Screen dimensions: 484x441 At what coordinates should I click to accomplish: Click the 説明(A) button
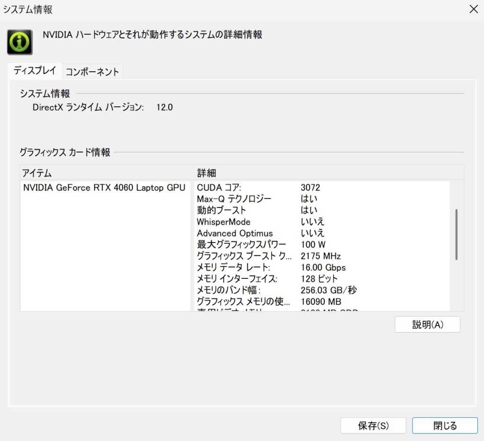point(427,324)
